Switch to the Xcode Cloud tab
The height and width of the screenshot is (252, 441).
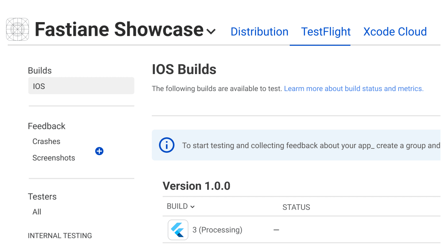(395, 32)
